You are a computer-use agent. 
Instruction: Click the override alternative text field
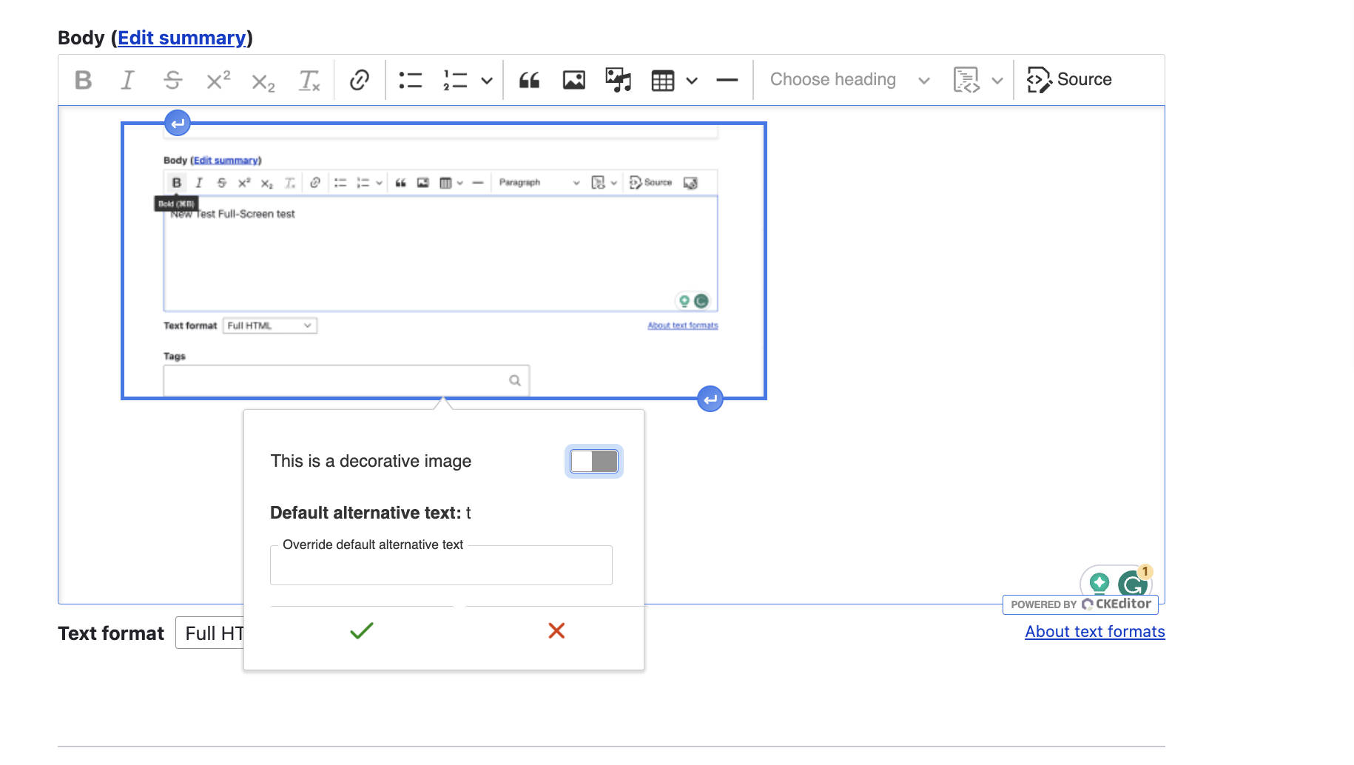[441, 567]
